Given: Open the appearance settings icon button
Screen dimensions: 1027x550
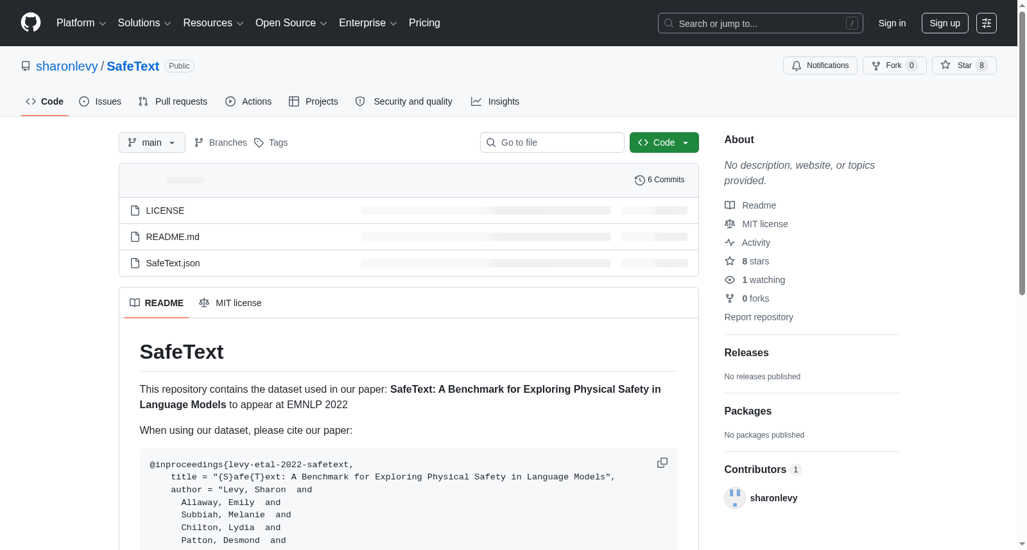Looking at the screenshot, I should (x=987, y=23).
